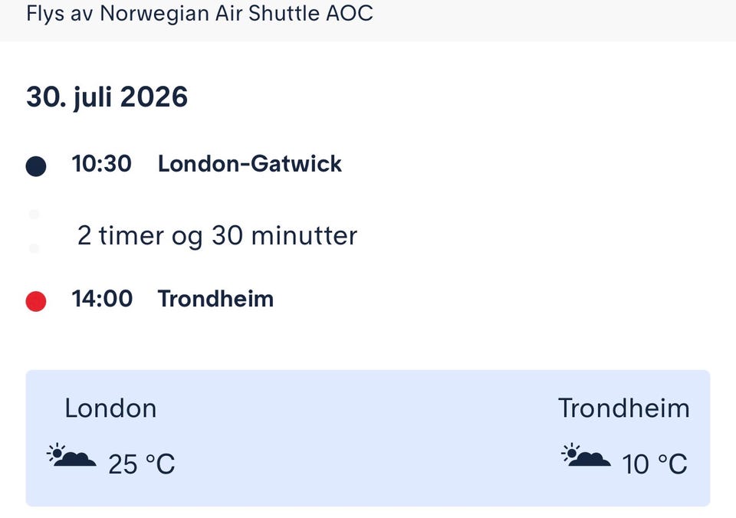Image resolution: width=736 pixels, height=518 pixels.
Task: Tap the lower faint grey route dot
Action: pyautogui.click(x=34, y=248)
